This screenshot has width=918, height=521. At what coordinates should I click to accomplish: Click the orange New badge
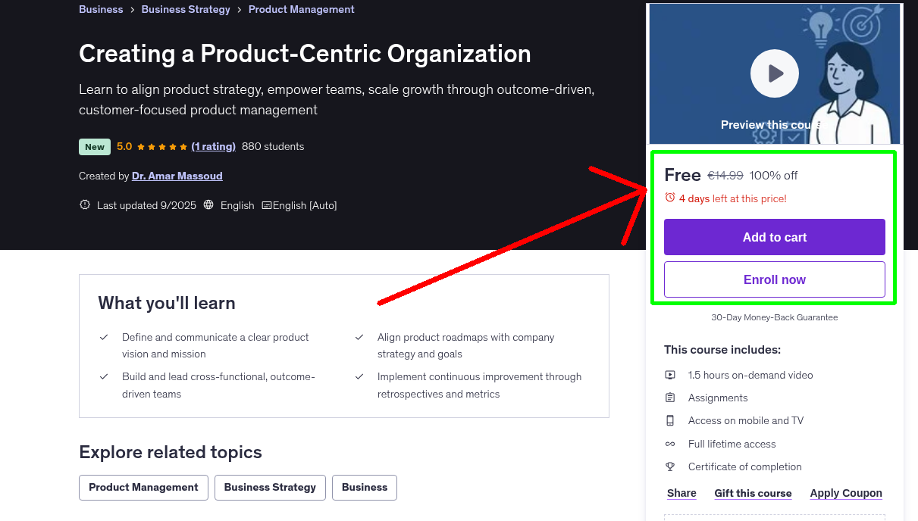click(x=94, y=146)
